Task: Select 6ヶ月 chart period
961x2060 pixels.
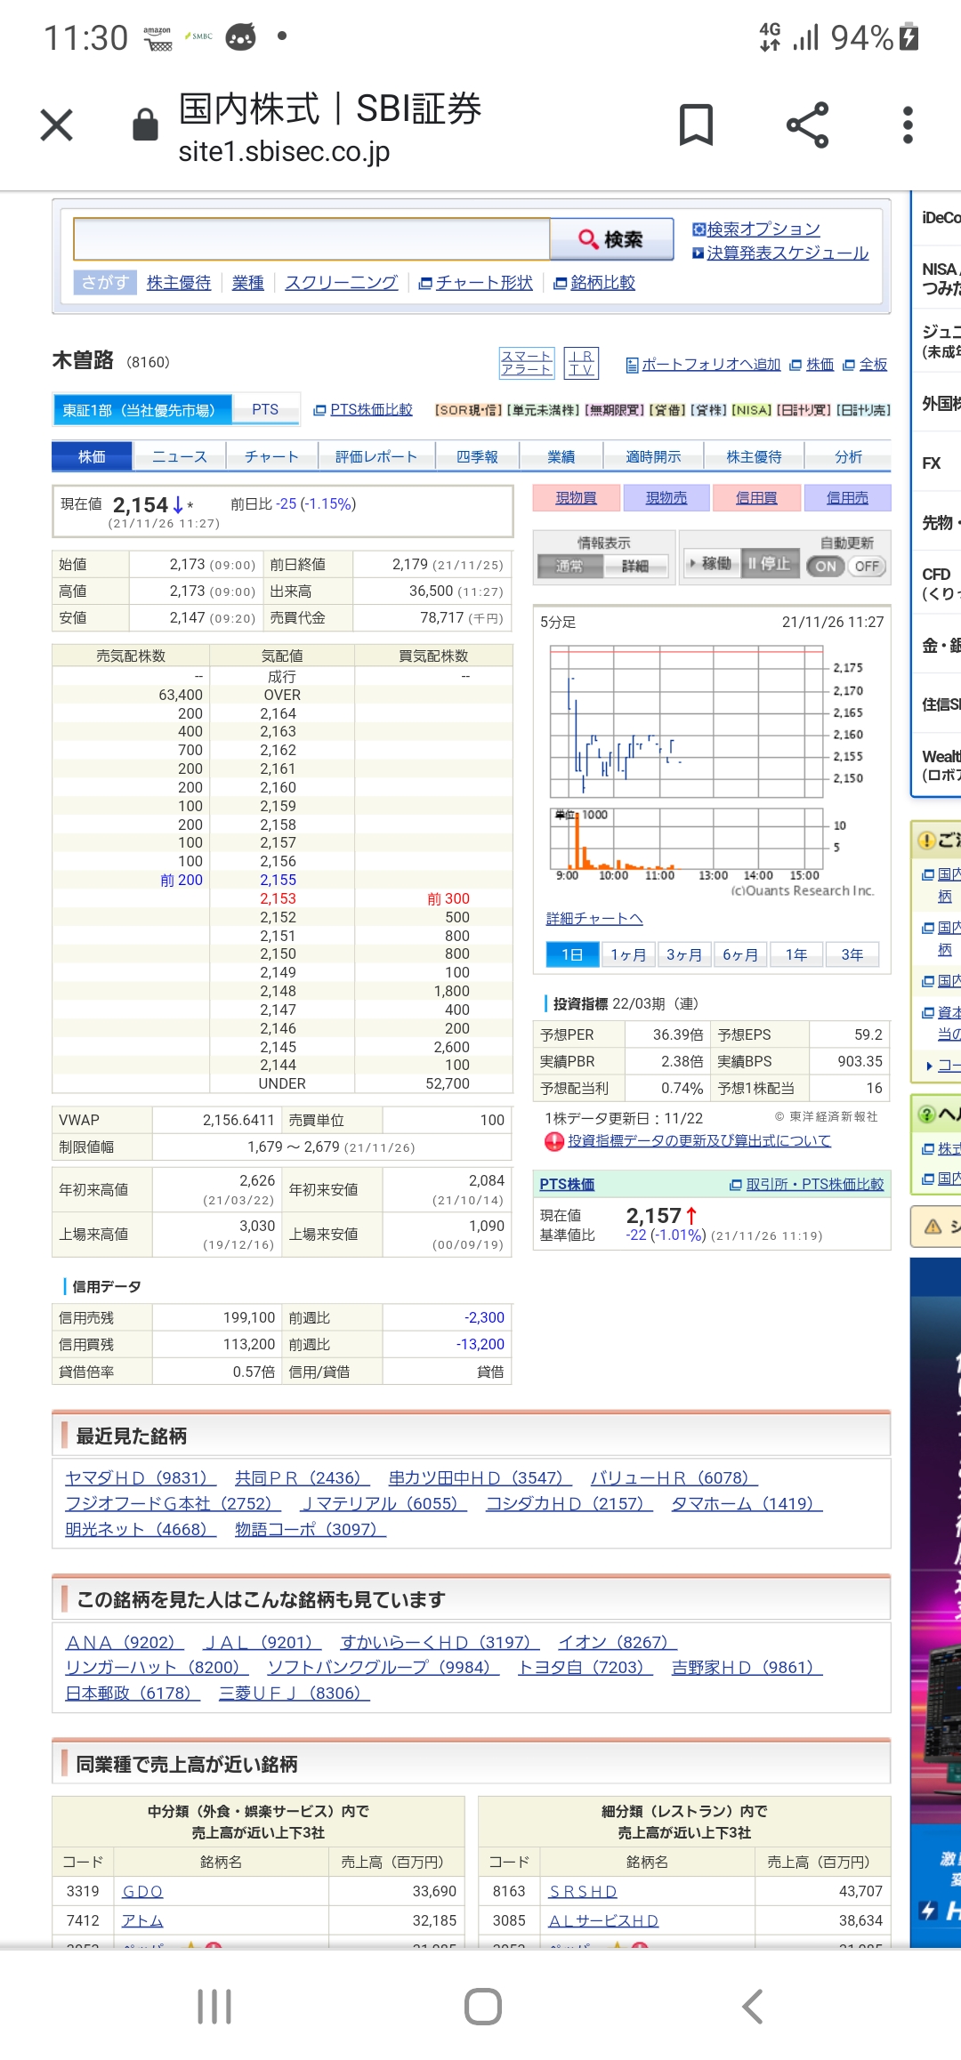Action: click(740, 954)
